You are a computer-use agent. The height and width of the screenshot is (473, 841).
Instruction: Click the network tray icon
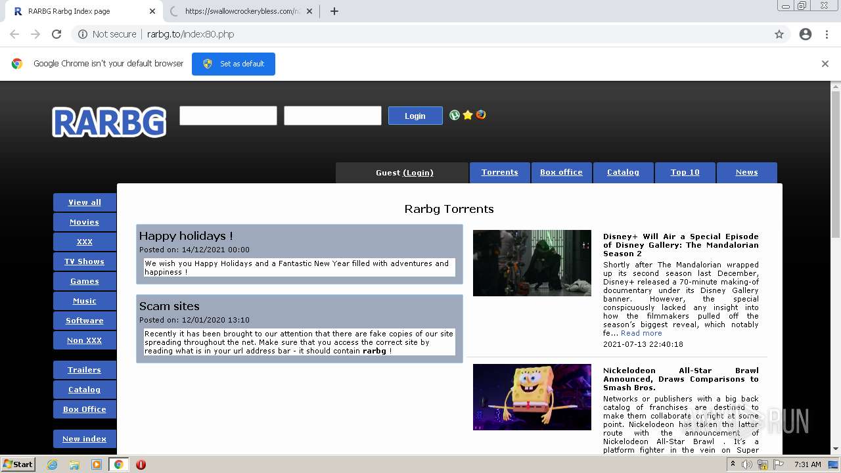pyautogui.click(x=763, y=464)
